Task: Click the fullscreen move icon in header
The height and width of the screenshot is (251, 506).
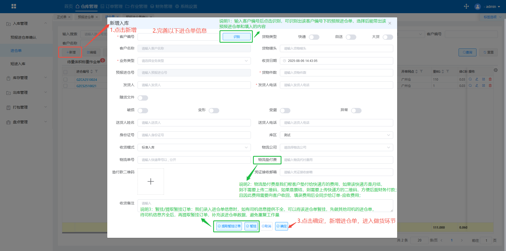Action: click(466, 6)
